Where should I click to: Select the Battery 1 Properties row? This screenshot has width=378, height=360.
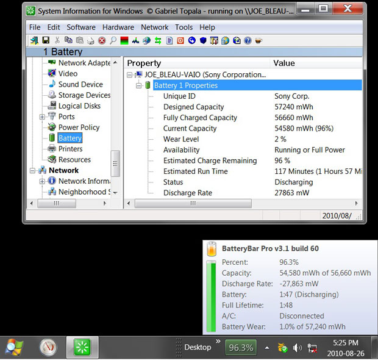tap(257, 85)
